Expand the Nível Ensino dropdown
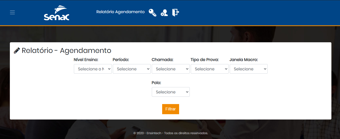 coord(93,69)
